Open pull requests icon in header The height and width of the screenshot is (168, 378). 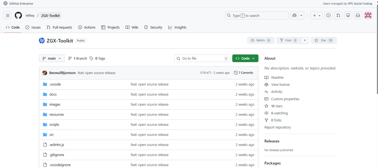point(338,16)
